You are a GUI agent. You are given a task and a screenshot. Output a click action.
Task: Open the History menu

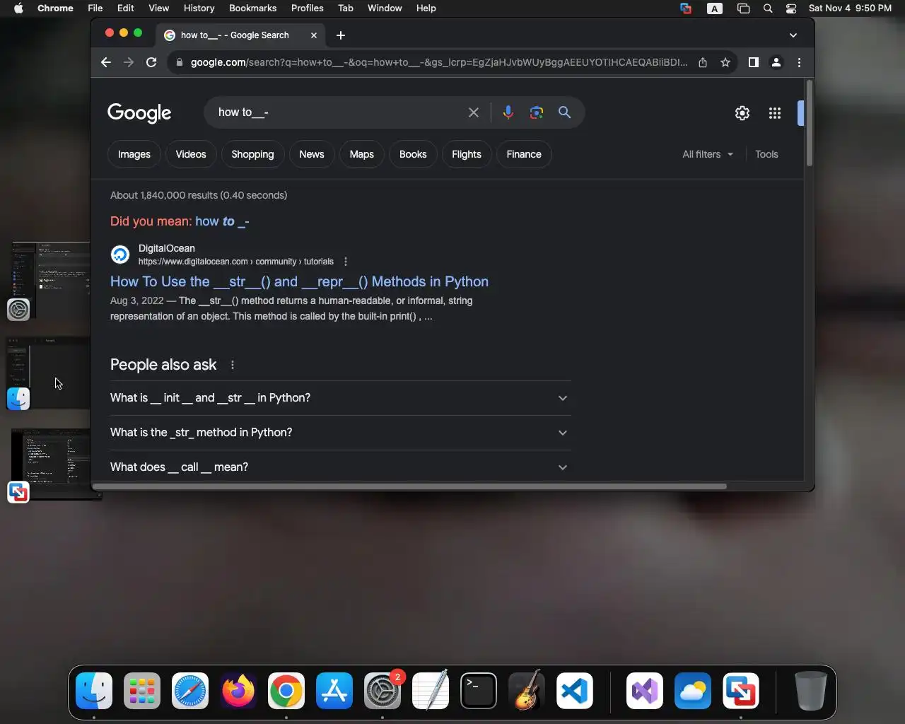199,8
